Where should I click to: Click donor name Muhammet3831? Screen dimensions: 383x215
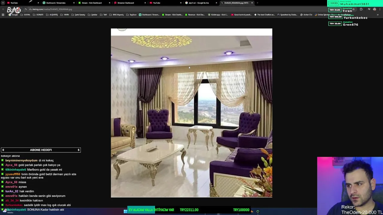click(x=355, y=4)
